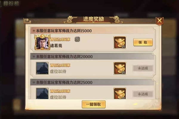Click the 进度奖励 title banner
179x119 pixels.
click(x=93, y=19)
